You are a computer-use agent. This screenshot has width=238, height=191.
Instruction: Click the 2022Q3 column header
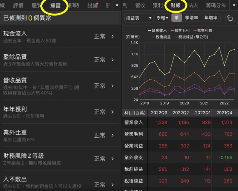point(159,113)
